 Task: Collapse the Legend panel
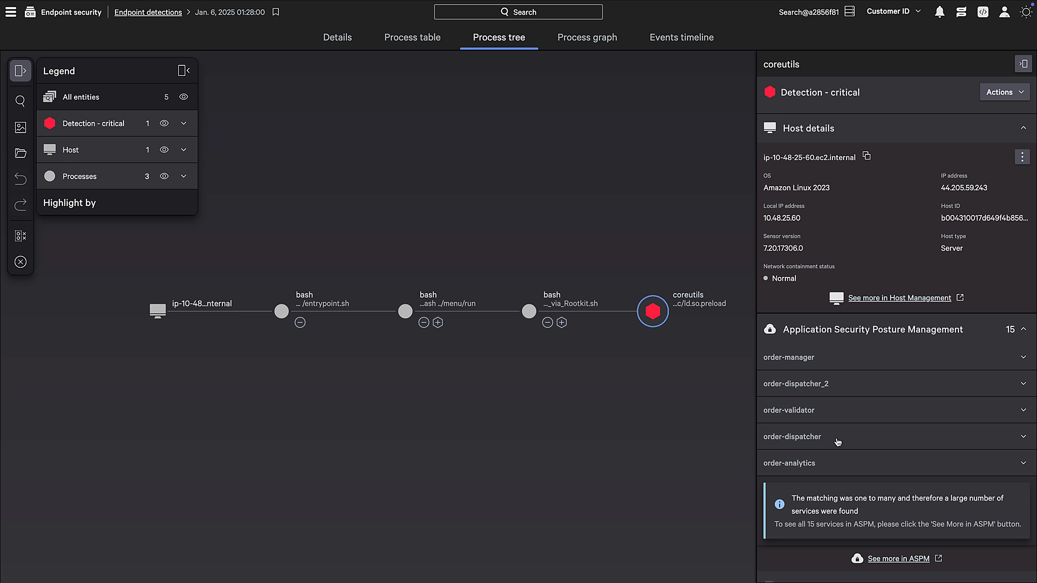pyautogui.click(x=184, y=71)
